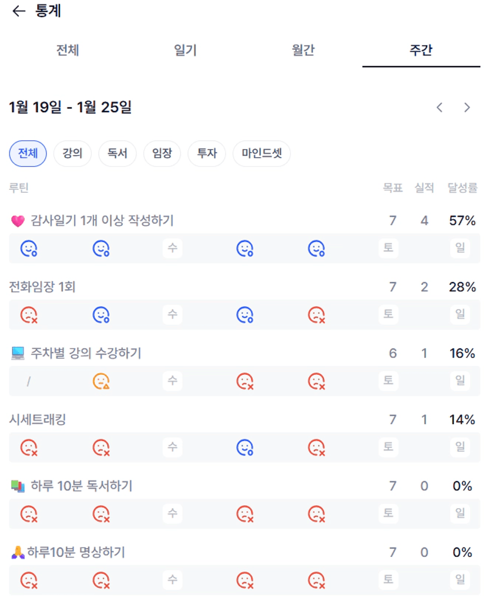Viewport: 486px width, 608px height.
Task: Select the 독서 filter chip
Action: pos(117,154)
